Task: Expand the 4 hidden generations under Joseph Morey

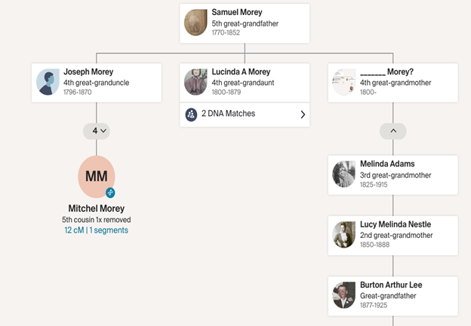Action: (97, 131)
